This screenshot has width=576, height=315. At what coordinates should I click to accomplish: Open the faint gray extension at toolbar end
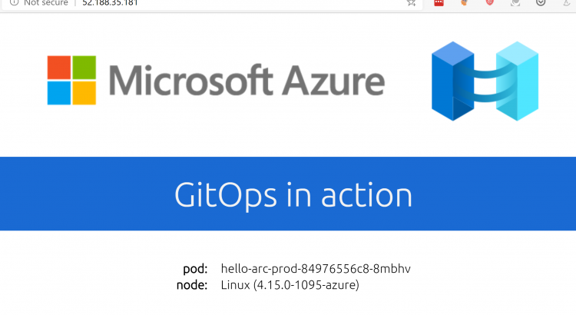click(x=567, y=2)
